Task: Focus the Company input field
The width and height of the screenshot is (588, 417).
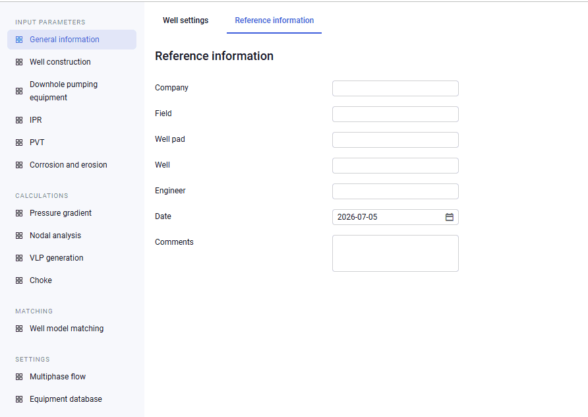Action: 396,88
